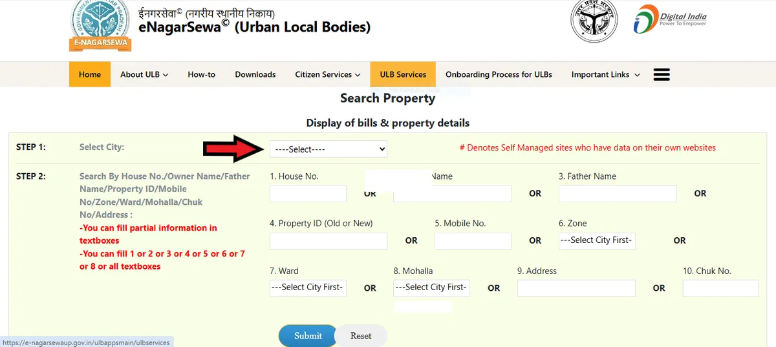
Task: Open the Important Links menu
Action: (605, 74)
